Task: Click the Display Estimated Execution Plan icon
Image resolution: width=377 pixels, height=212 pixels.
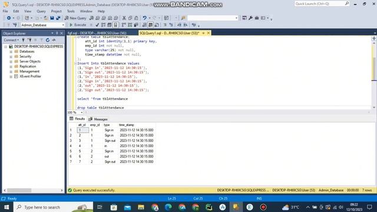Action: pyautogui.click(x=103, y=25)
